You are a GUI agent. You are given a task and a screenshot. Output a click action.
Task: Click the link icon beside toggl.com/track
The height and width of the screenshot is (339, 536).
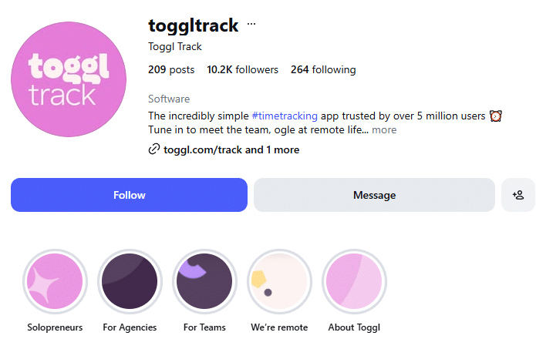point(154,149)
